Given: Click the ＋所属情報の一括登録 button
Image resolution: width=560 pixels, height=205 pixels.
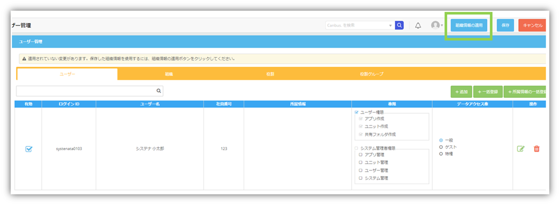Looking at the screenshot, I should pyautogui.click(x=525, y=92).
